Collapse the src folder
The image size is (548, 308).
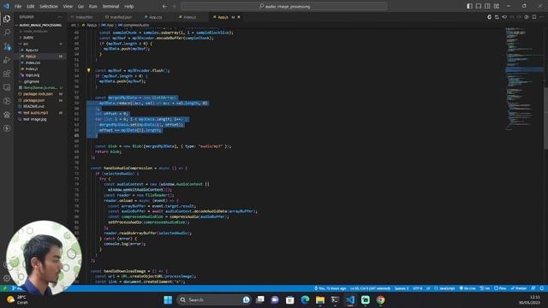(40, 44)
